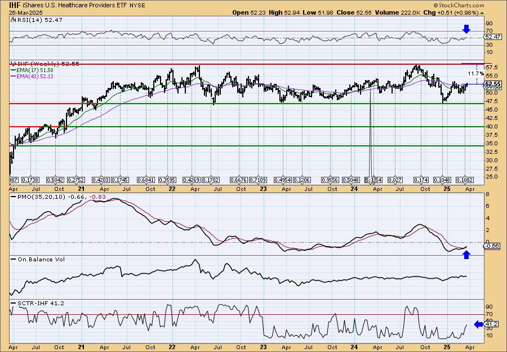Click the Volume 222.0K value
This screenshot has width=507, height=352.
tap(398, 12)
